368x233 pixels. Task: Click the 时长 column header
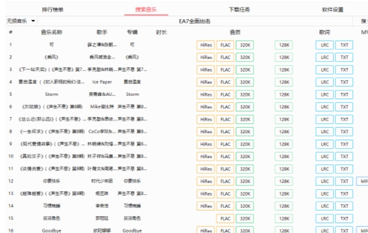[162, 32]
